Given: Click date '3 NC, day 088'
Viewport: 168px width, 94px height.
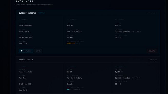Looking at the screenshot, I should click(25, 84).
